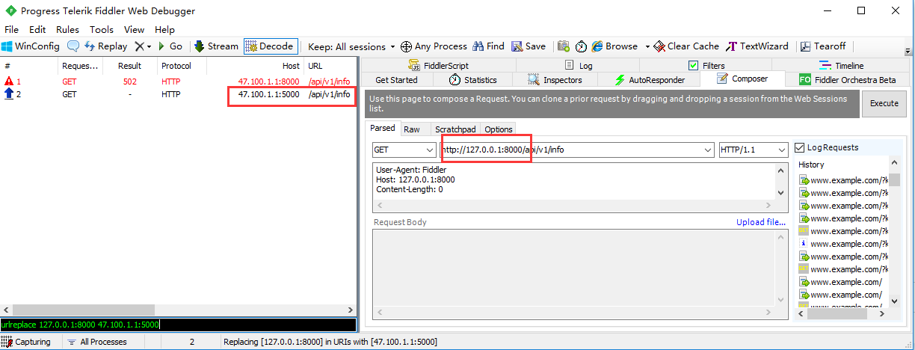The image size is (915, 350).
Task: Switch to the Log tab
Action: (579, 66)
